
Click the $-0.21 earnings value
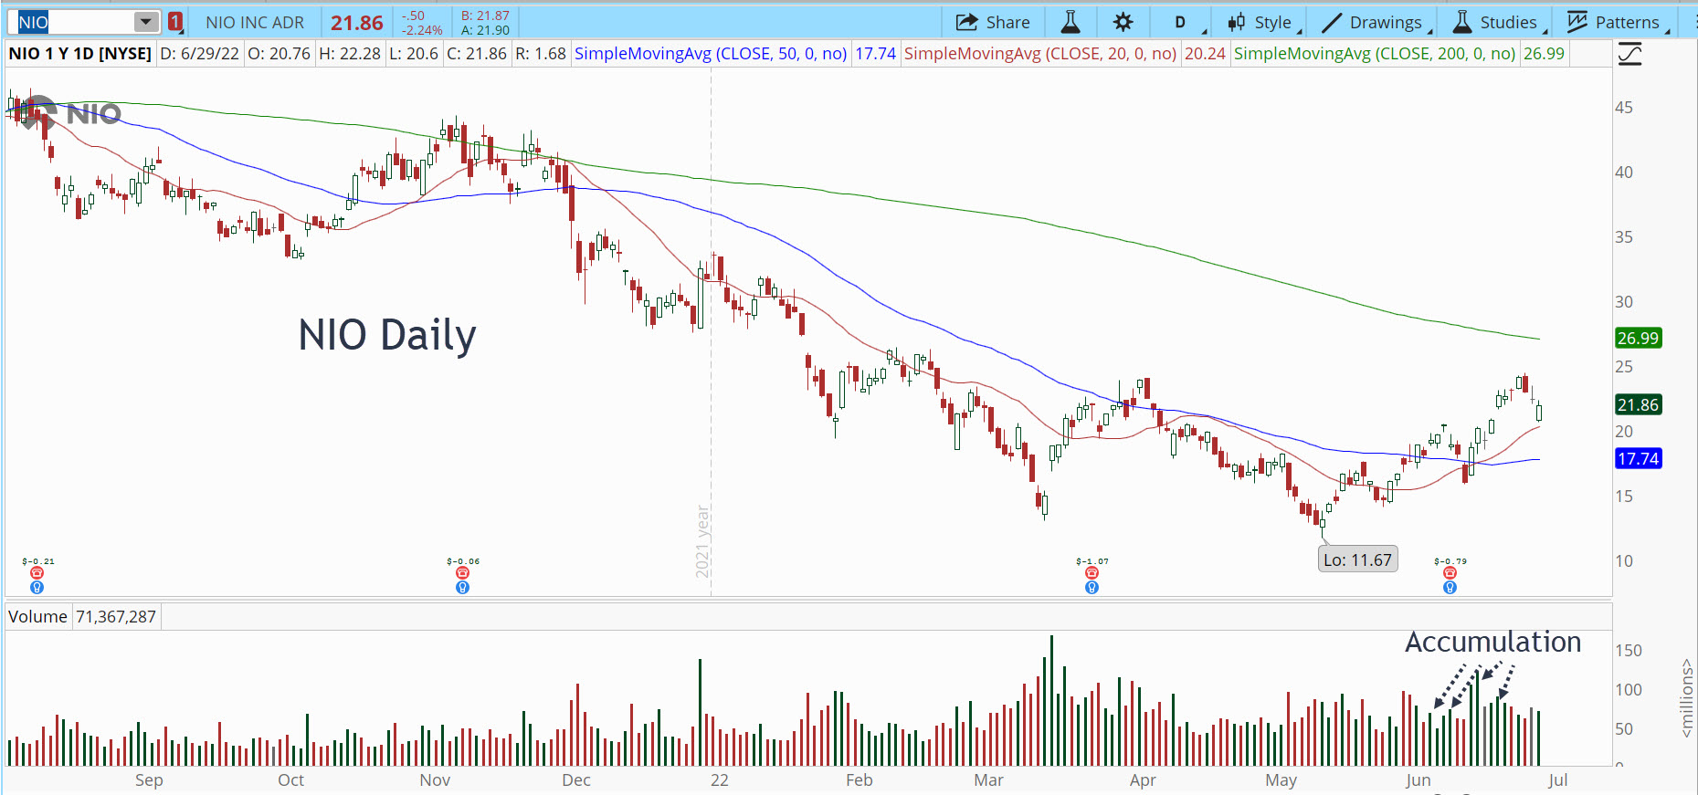[38, 561]
